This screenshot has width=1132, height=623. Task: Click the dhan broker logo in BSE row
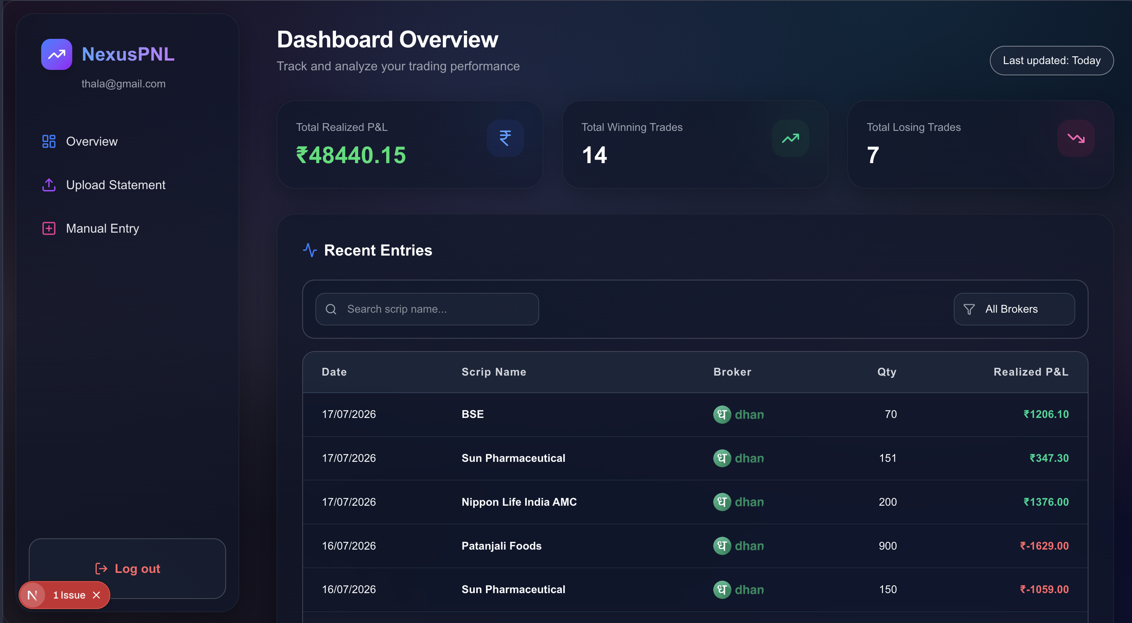coord(738,414)
